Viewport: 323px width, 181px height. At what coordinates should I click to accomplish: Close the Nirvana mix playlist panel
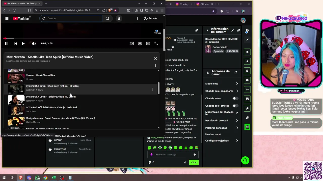155,59
